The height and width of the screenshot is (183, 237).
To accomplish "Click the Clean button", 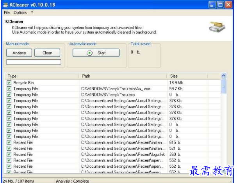I will (x=47, y=53).
